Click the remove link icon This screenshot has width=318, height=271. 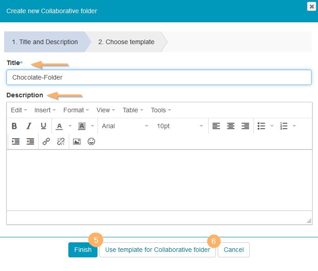click(x=61, y=141)
